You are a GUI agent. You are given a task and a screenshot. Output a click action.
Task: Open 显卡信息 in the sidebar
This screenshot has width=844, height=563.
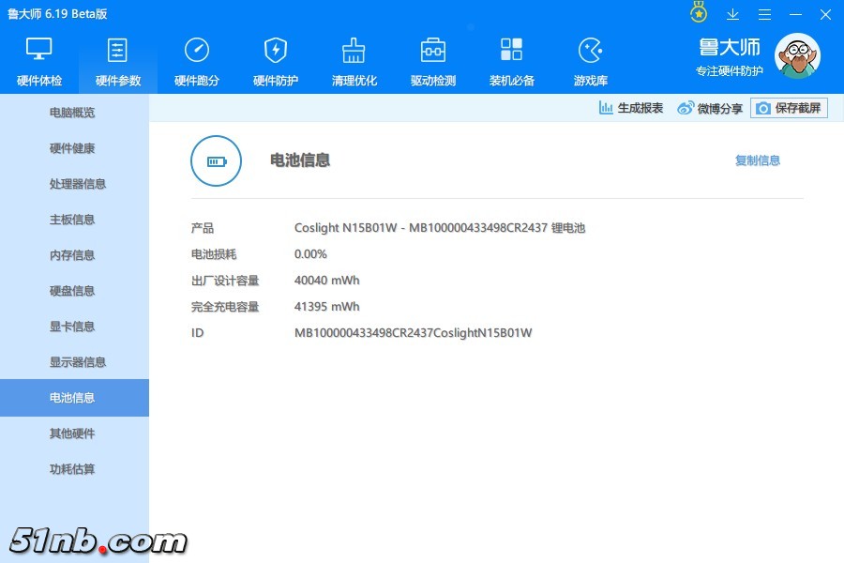(72, 327)
